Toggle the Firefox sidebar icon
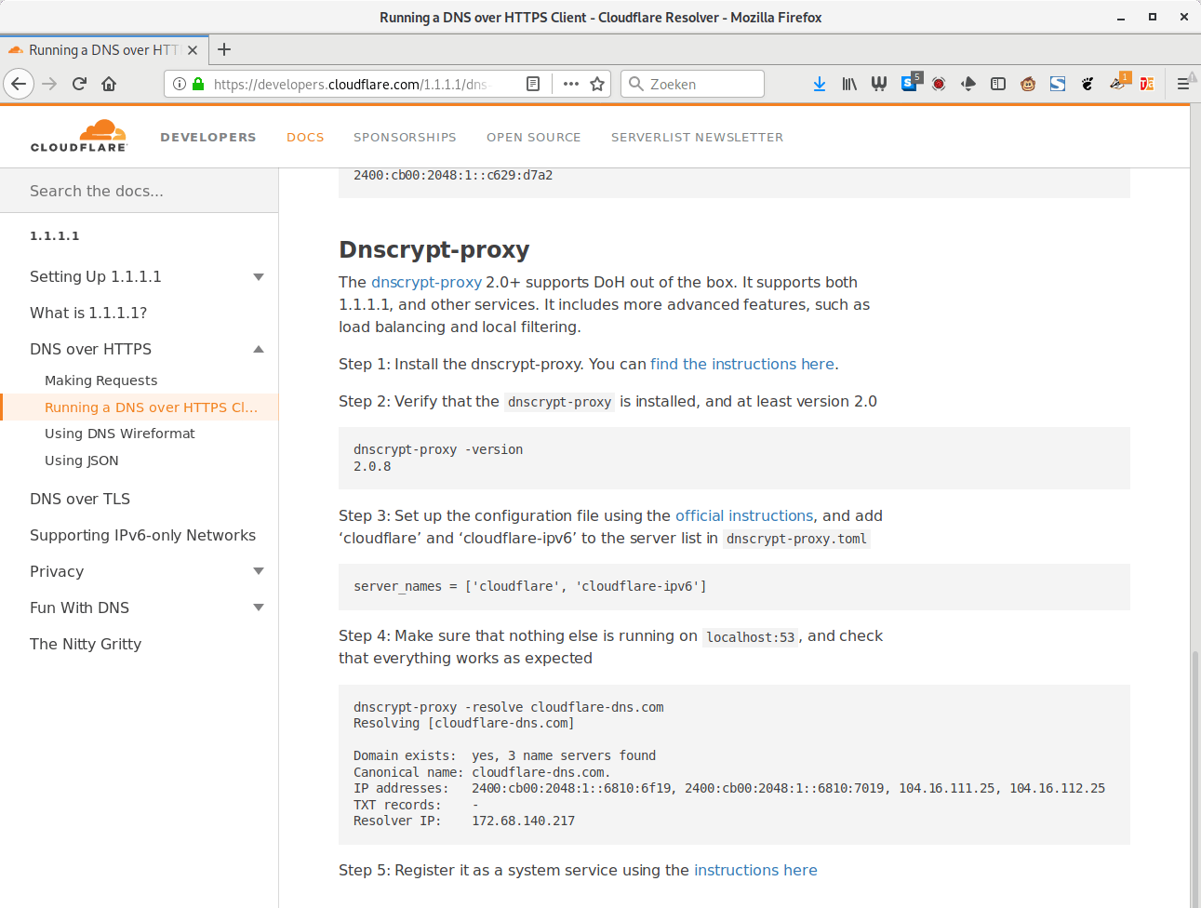The height and width of the screenshot is (908, 1201). click(998, 84)
